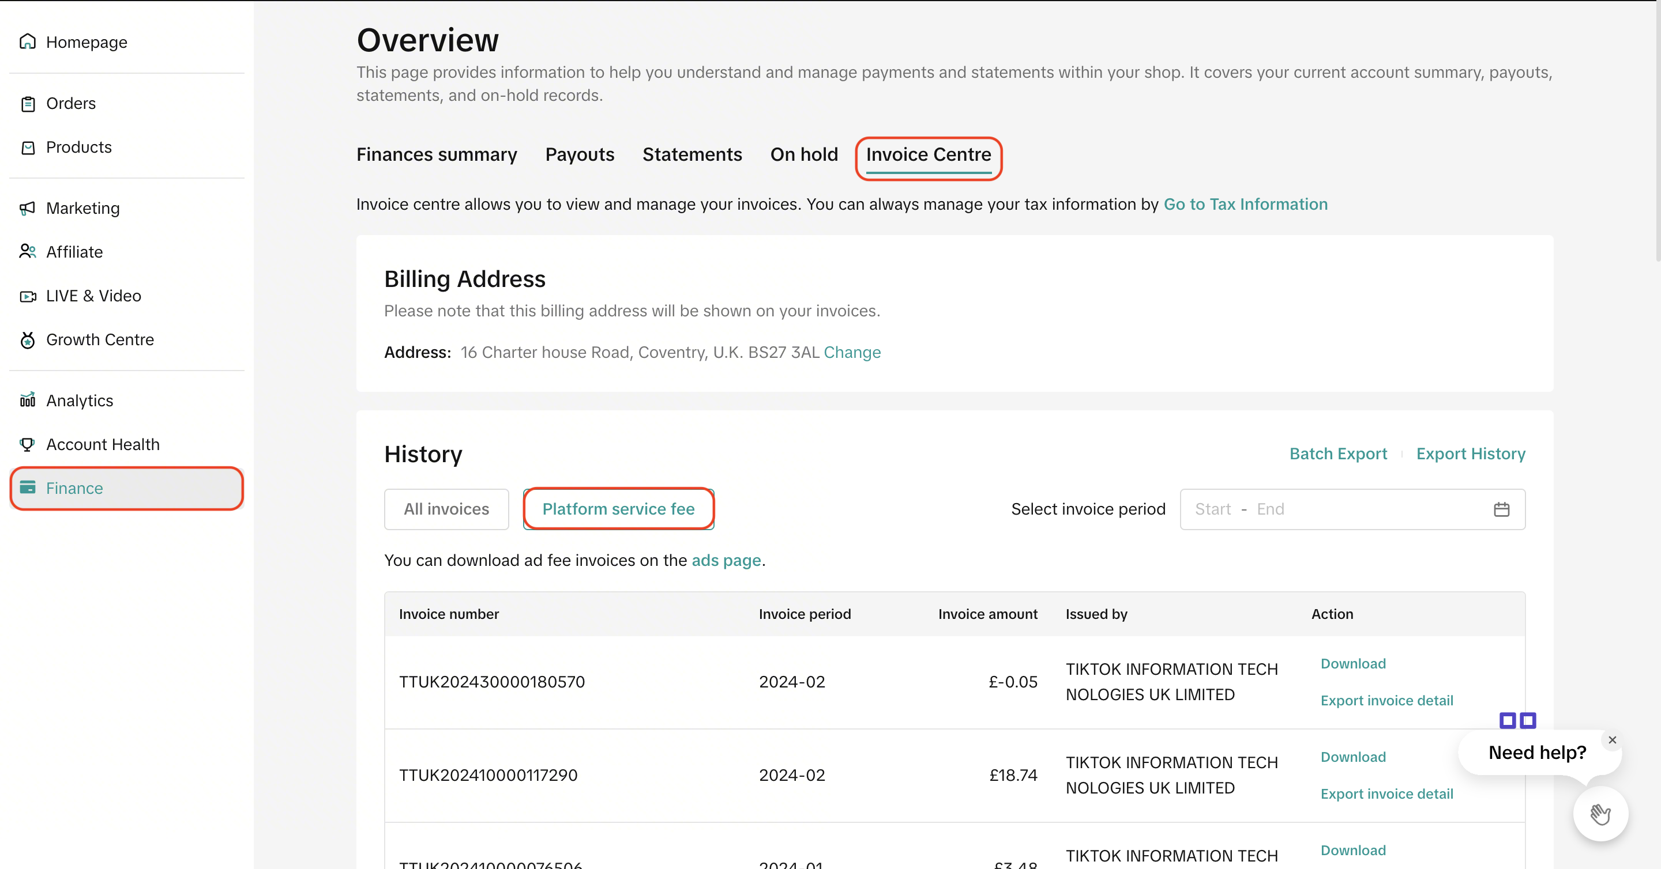Click the History heading
The height and width of the screenshot is (869, 1661).
pos(423,455)
